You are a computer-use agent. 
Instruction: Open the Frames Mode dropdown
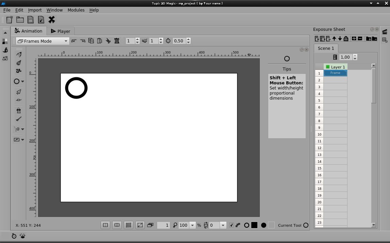pos(43,41)
